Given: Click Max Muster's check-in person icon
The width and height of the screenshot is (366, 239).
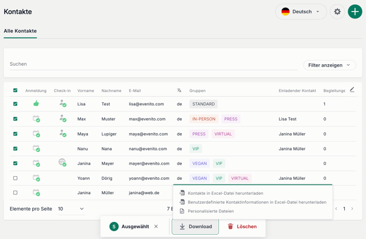Looking at the screenshot, I should click(62, 118).
